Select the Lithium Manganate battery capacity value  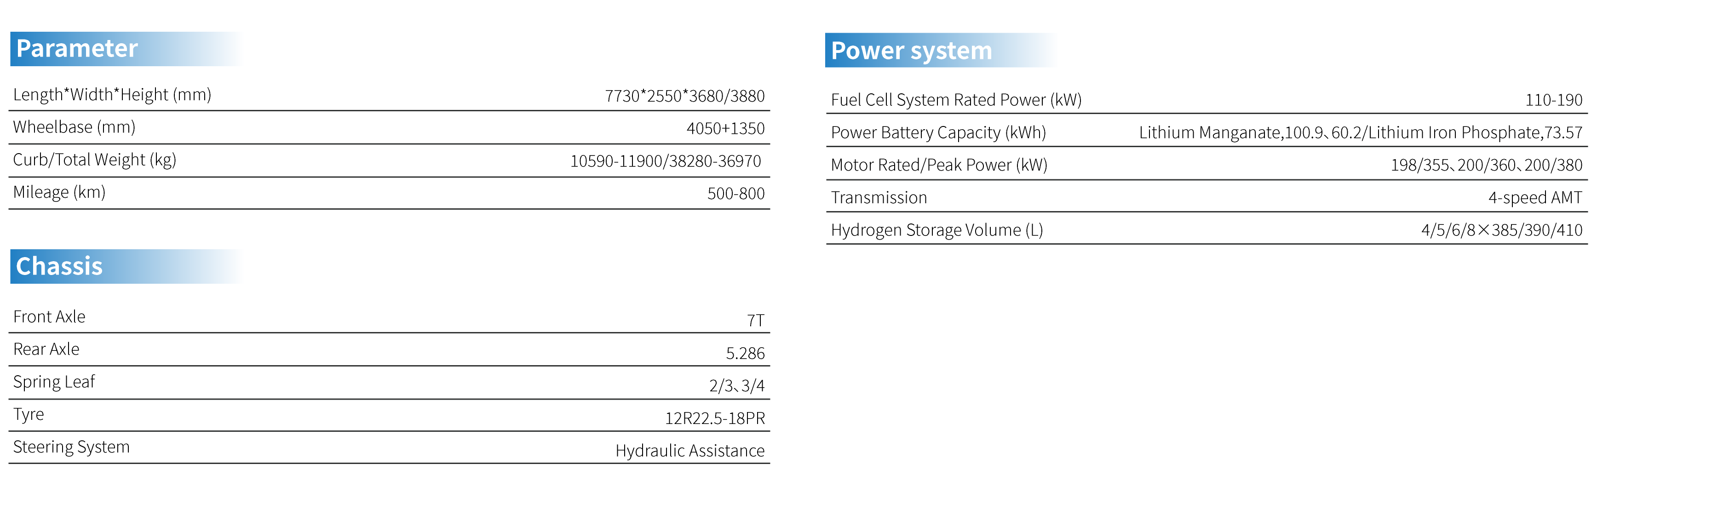[x=1361, y=133]
